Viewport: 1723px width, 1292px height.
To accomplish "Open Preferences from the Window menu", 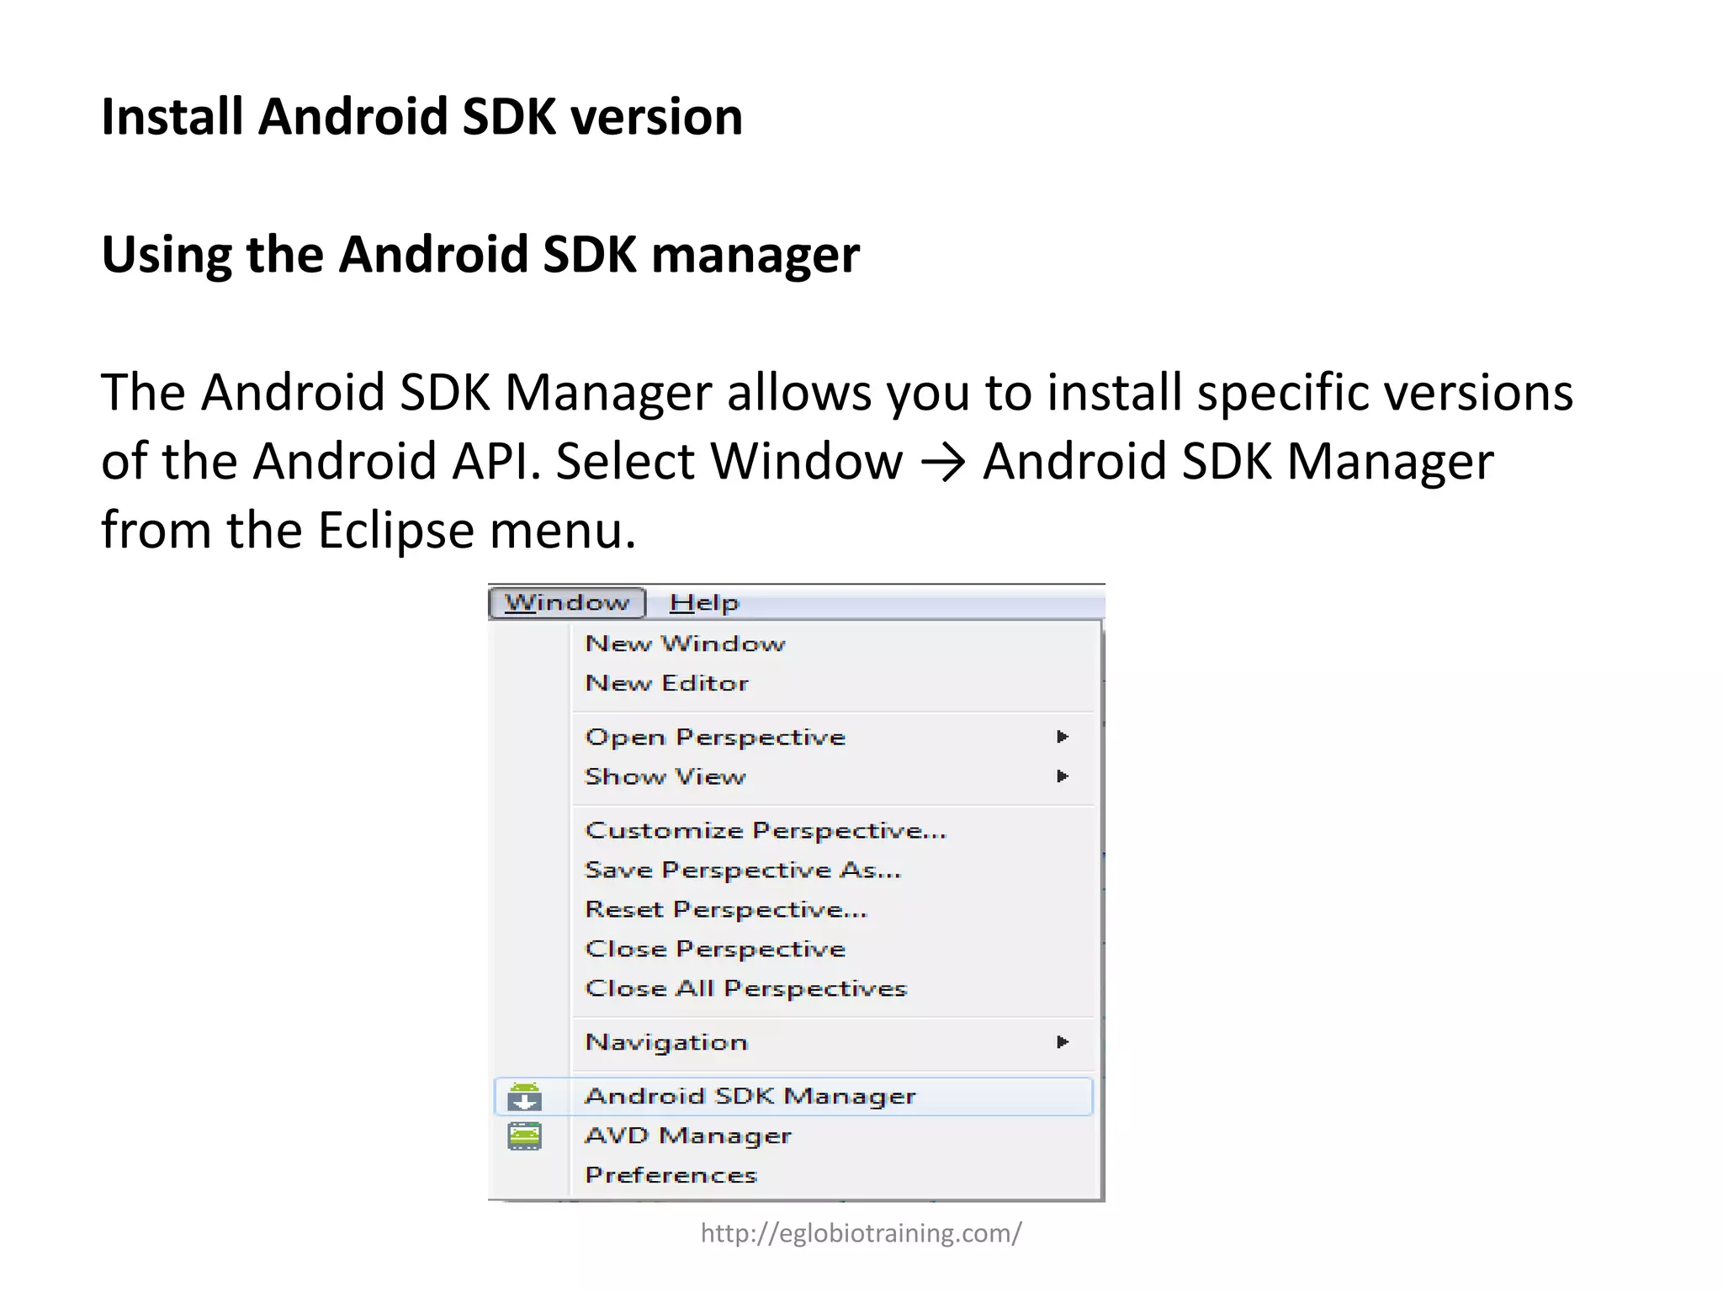I will (671, 1175).
